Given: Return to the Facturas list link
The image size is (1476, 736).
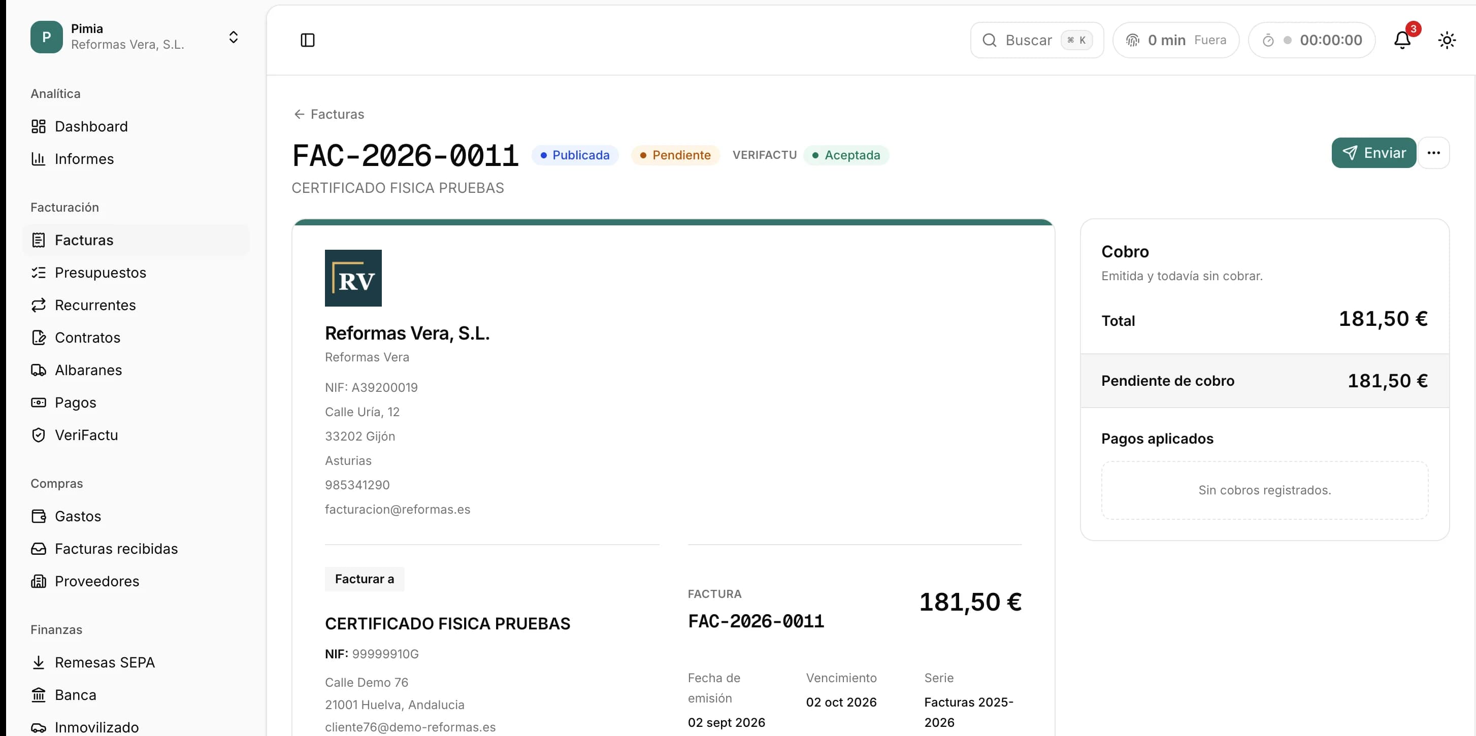Looking at the screenshot, I should [x=329, y=115].
